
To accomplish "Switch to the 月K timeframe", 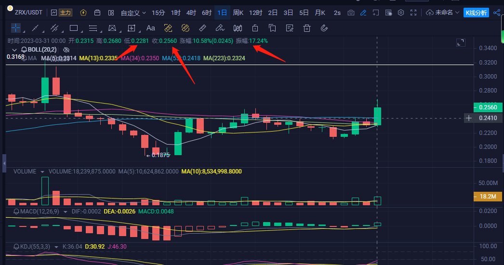I will [320, 13].
